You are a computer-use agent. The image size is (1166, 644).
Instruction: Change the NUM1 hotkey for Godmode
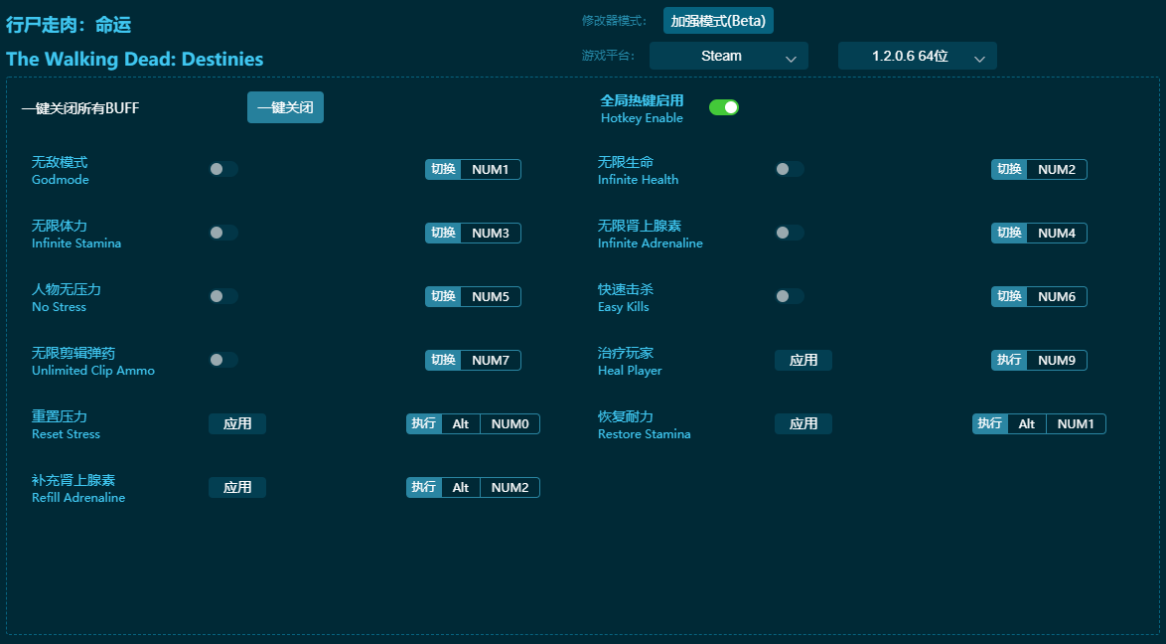490,169
